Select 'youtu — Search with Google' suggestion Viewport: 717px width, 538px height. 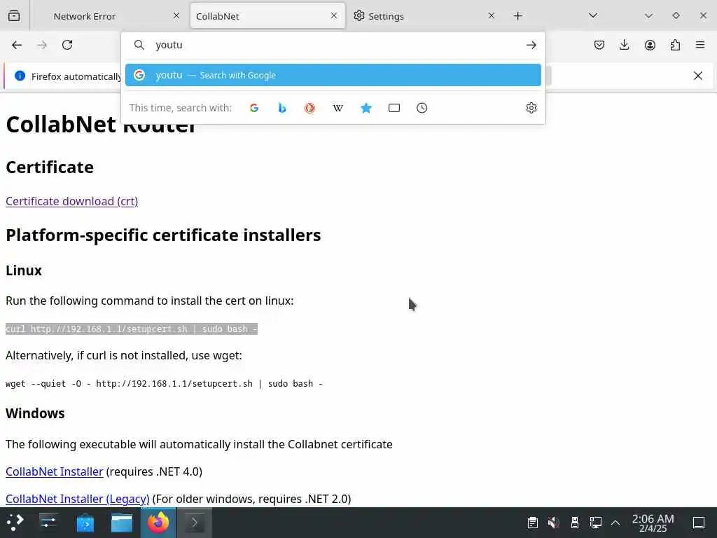click(x=333, y=75)
